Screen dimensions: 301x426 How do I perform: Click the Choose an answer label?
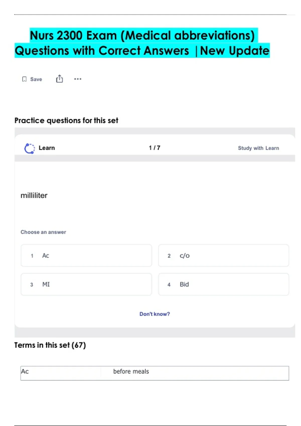tap(43, 232)
